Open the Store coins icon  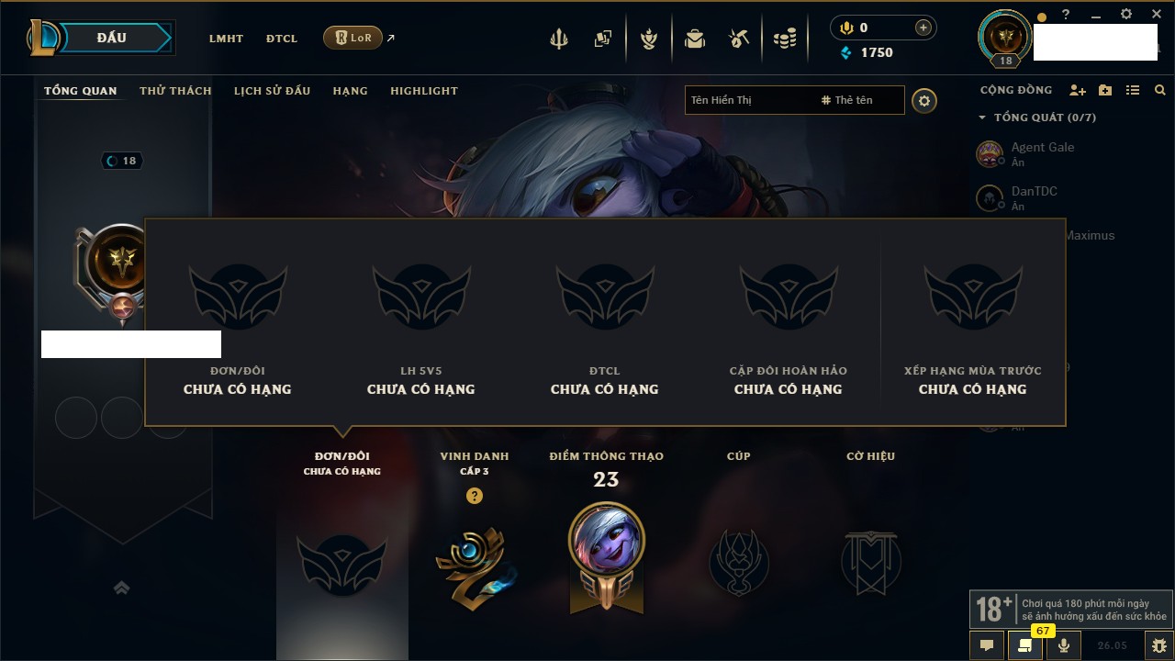pos(784,39)
